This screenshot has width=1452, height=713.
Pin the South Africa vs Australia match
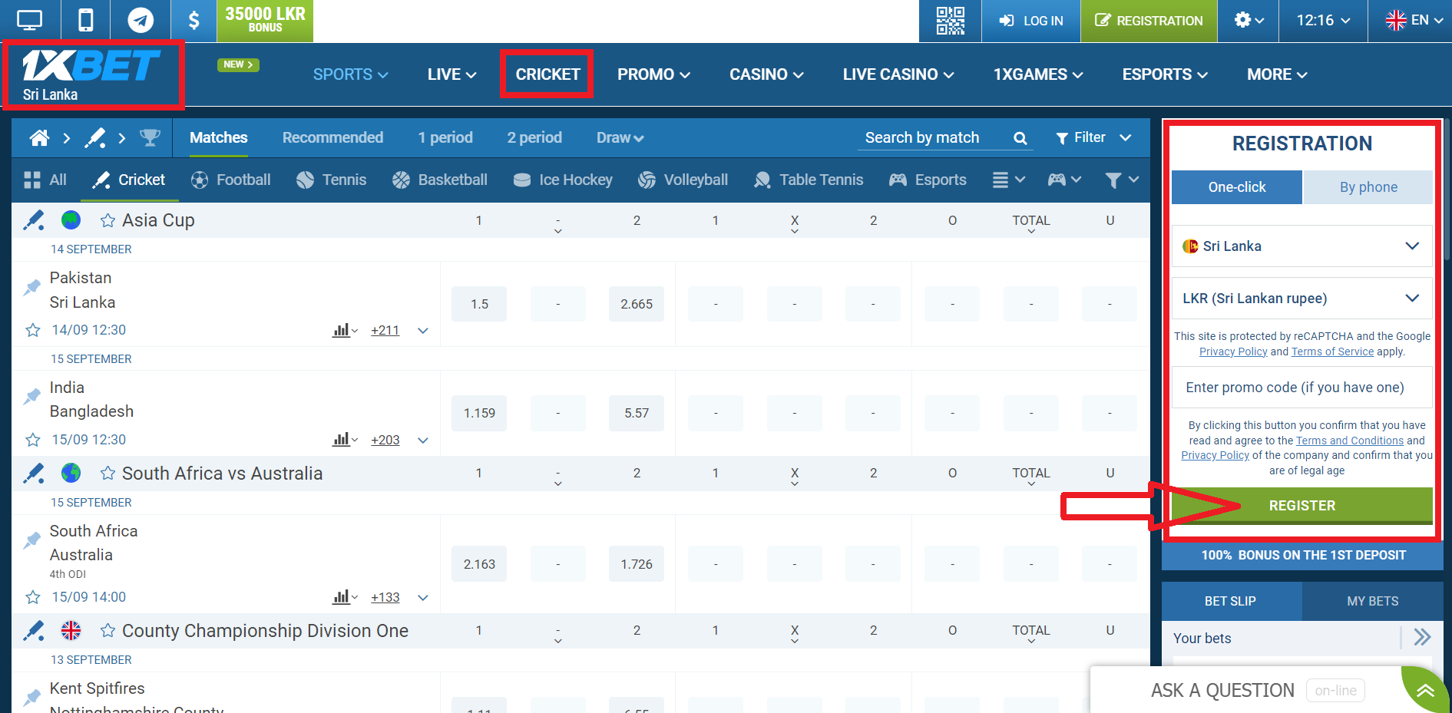32,540
